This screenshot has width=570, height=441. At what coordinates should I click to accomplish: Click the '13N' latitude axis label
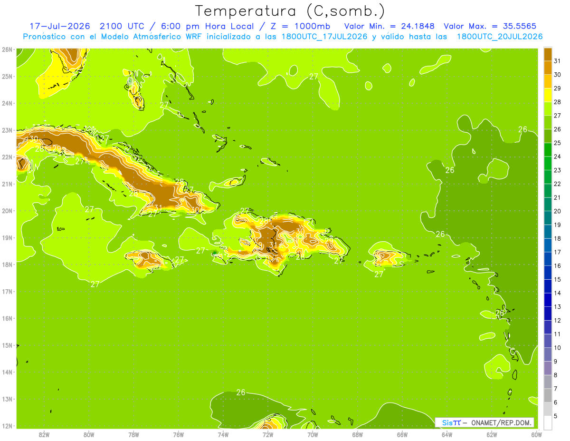click(7, 399)
